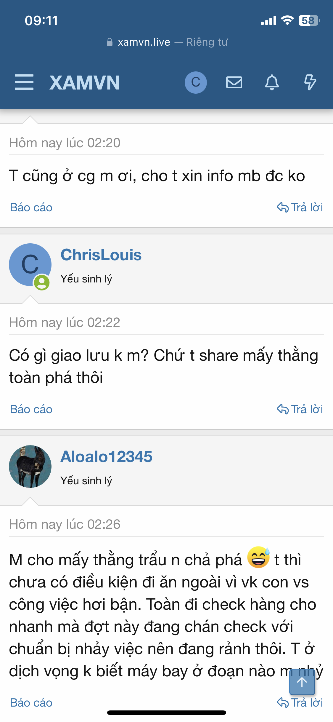
Task: Report the 02:20 post with Báo cáo
Action: 31,207
